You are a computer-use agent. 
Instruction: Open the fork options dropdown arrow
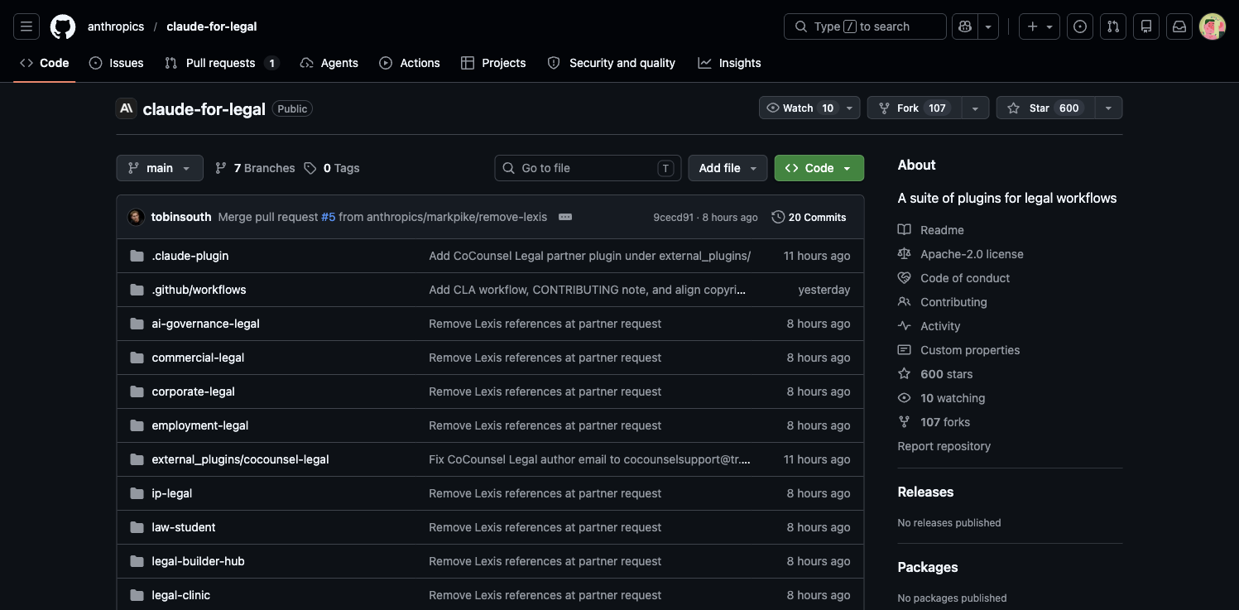tap(975, 108)
